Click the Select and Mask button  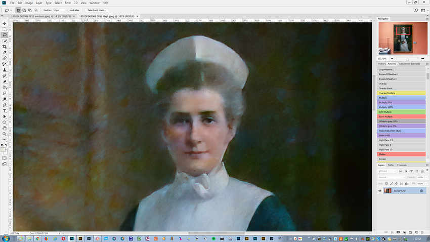(97, 10)
